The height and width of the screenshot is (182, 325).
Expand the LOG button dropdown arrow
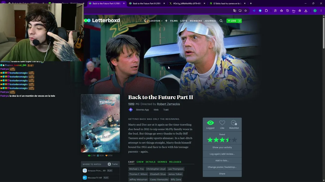click(x=240, y=21)
